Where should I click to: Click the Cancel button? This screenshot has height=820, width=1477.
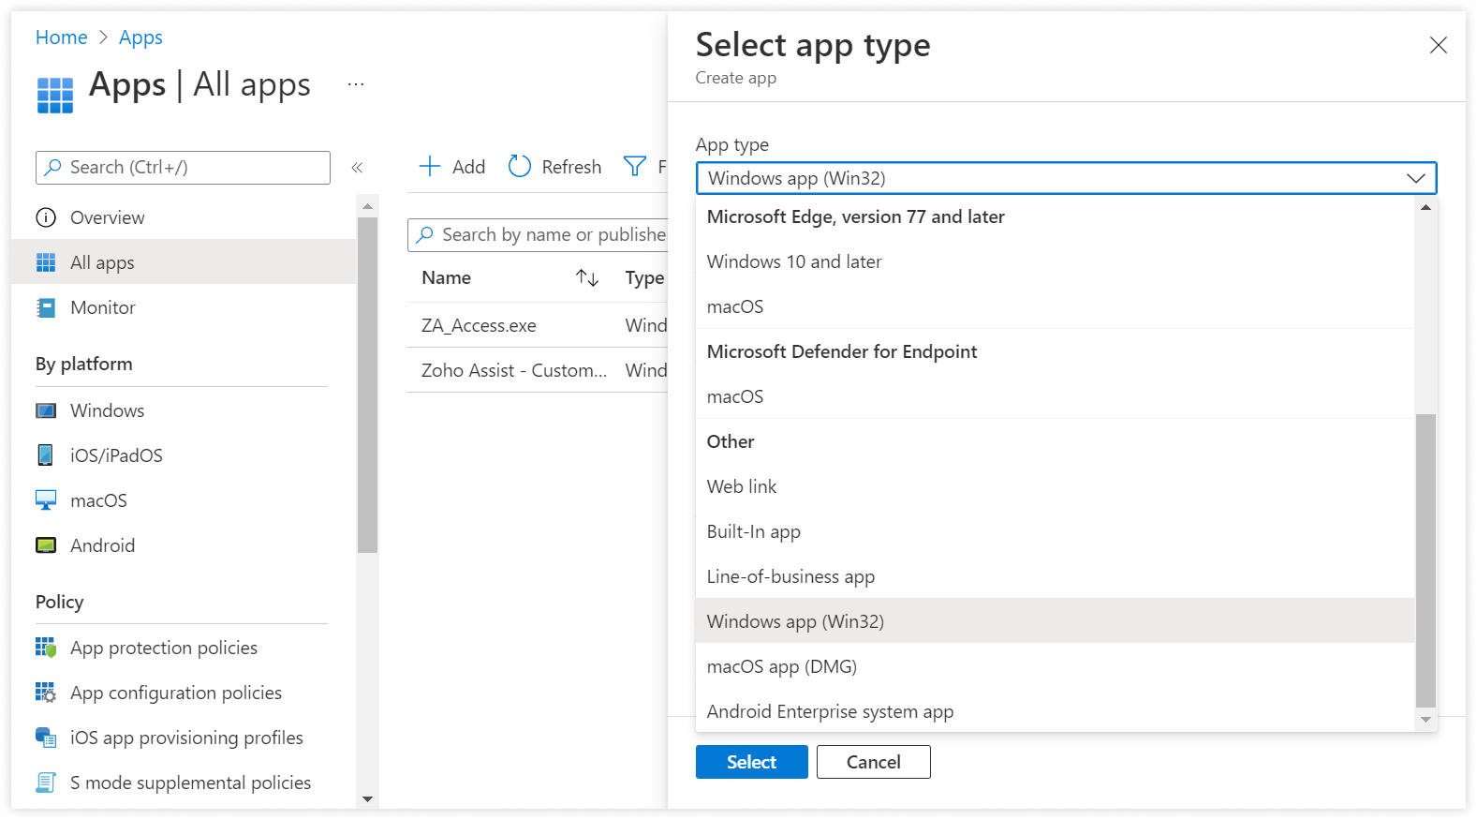[874, 762]
